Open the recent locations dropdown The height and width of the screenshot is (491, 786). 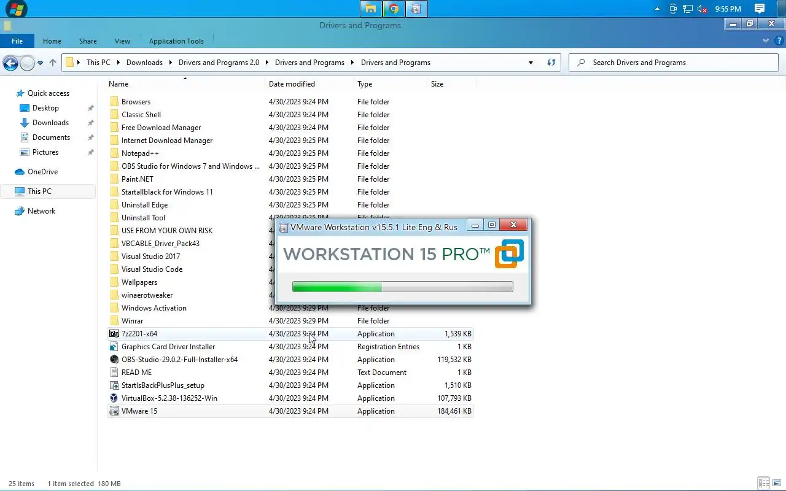click(40, 63)
